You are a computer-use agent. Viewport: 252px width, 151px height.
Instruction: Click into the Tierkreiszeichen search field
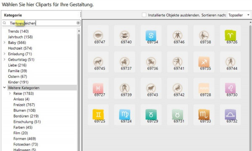coord(41,23)
